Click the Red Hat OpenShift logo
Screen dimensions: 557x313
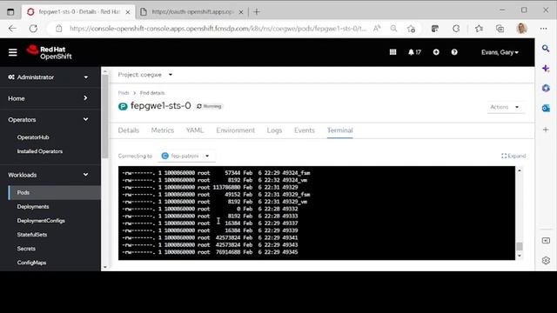tap(50, 52)
